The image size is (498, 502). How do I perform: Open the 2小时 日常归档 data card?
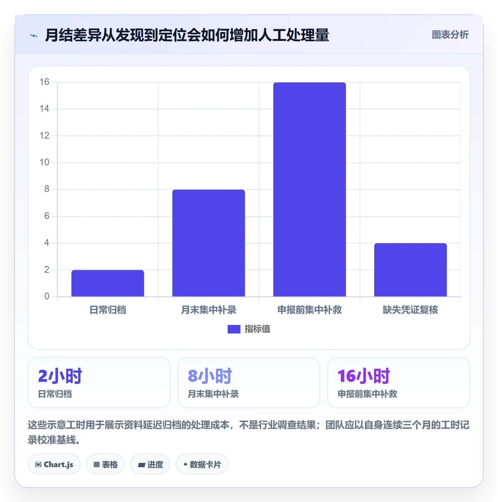coord(99,383)
